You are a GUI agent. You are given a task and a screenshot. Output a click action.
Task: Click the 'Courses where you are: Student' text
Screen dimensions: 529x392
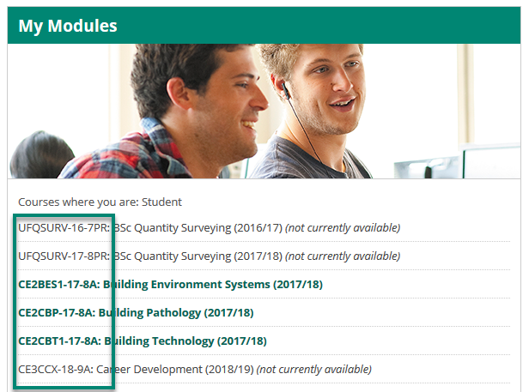point(100,202)
